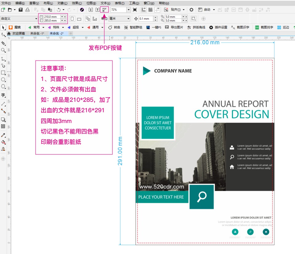The image size is (295, 254).
Task: Click the page height 285.0 mm field
Action: coord(52,21)
